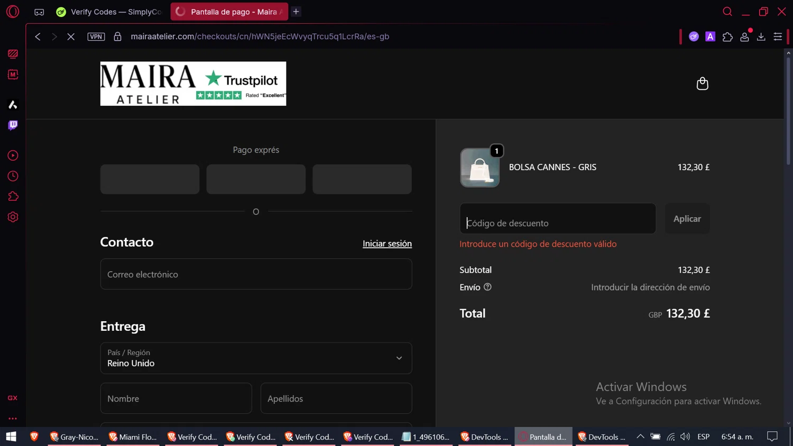Image resolution: width=793 pixels, height=446 pixels.
Task: Click Código de descuento input
Action: (x=558, y=219)
